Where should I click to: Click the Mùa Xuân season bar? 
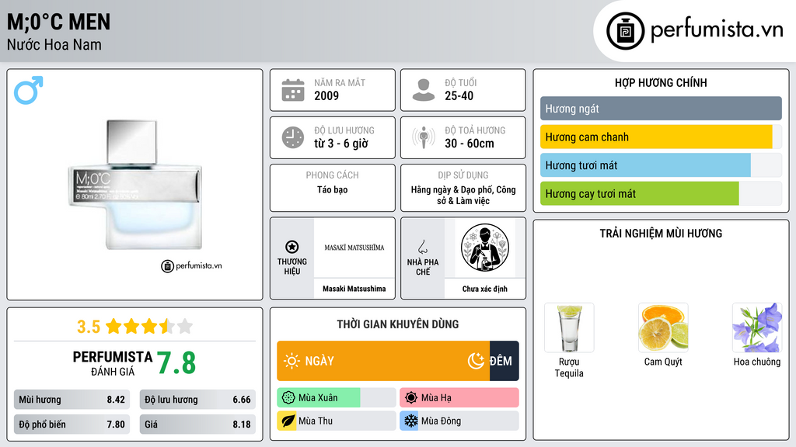click(337, 398)
